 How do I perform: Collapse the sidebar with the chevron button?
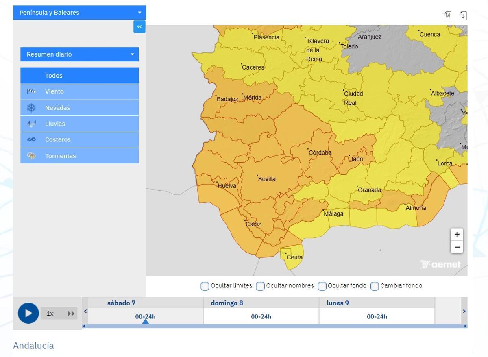click(139, 26)
